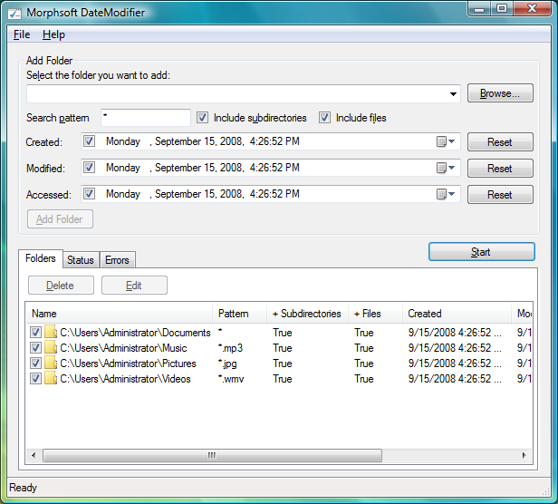Viewport: 558px width, 504px height.
Task: Click the folder icon for Documents row
Action: pos(51,333)
